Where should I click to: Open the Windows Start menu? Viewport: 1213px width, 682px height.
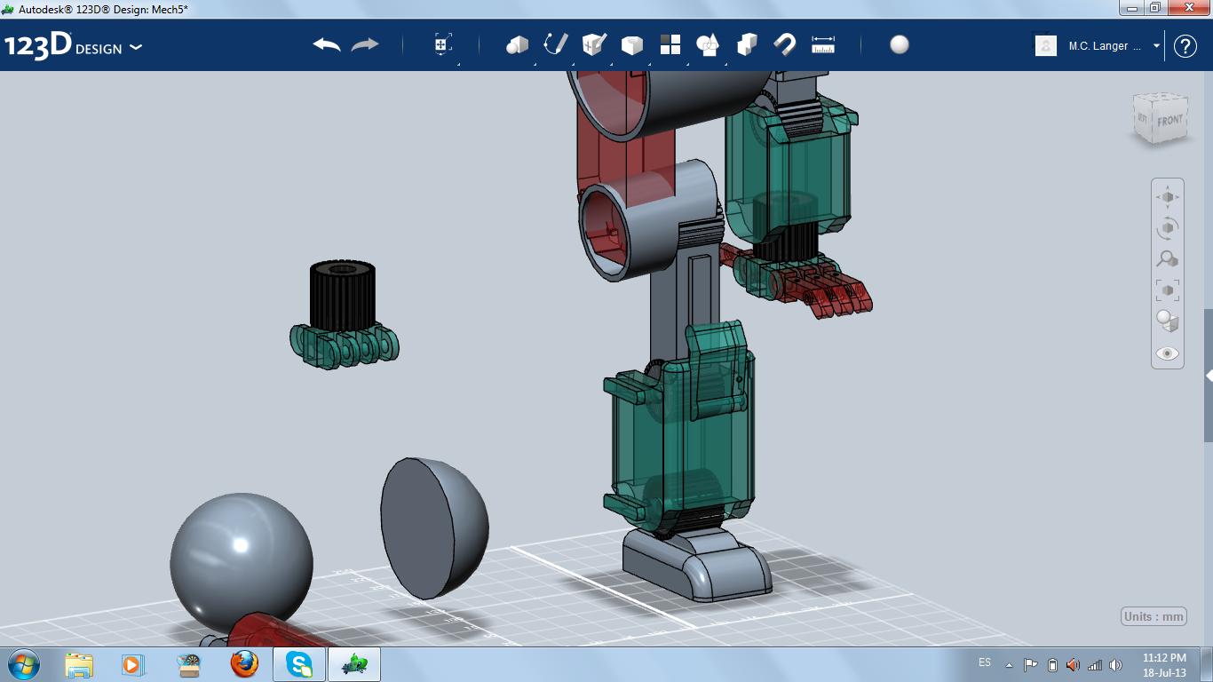(23, 664)
